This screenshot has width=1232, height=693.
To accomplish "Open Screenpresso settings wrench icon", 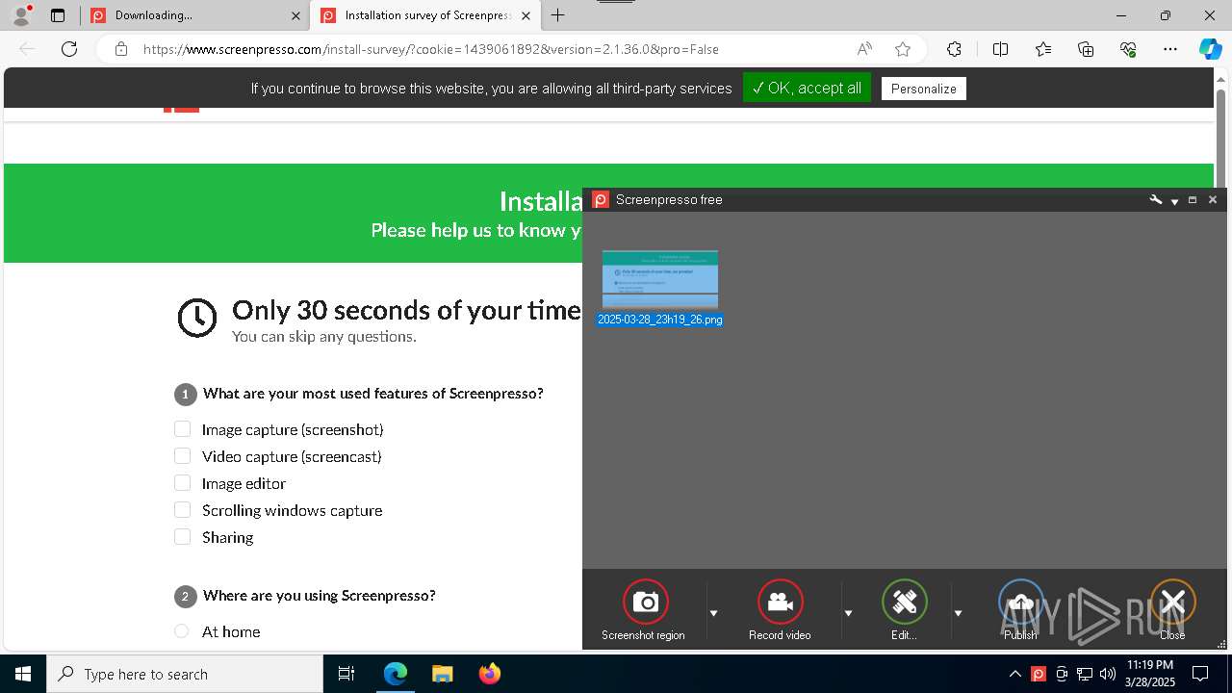I will pos(1156,199).
